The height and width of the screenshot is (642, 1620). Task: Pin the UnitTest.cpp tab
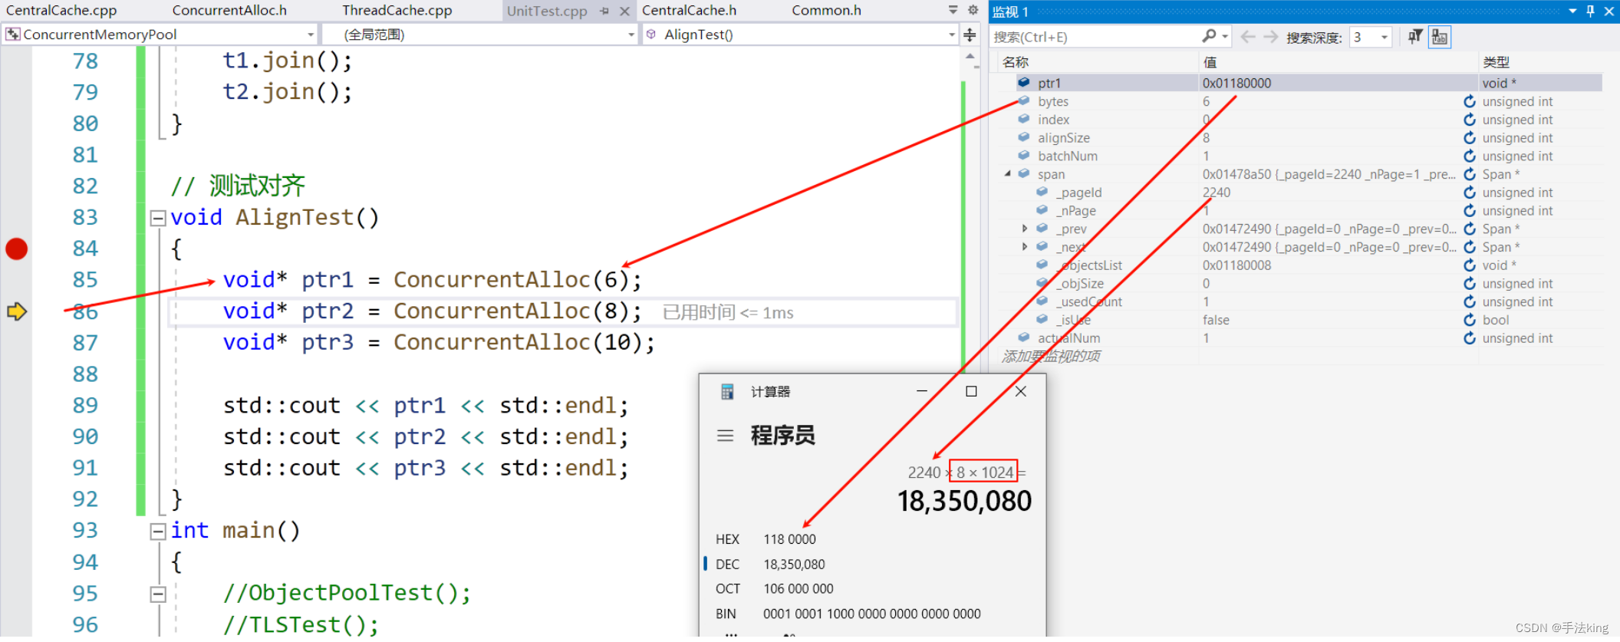[x=604, y=11]
